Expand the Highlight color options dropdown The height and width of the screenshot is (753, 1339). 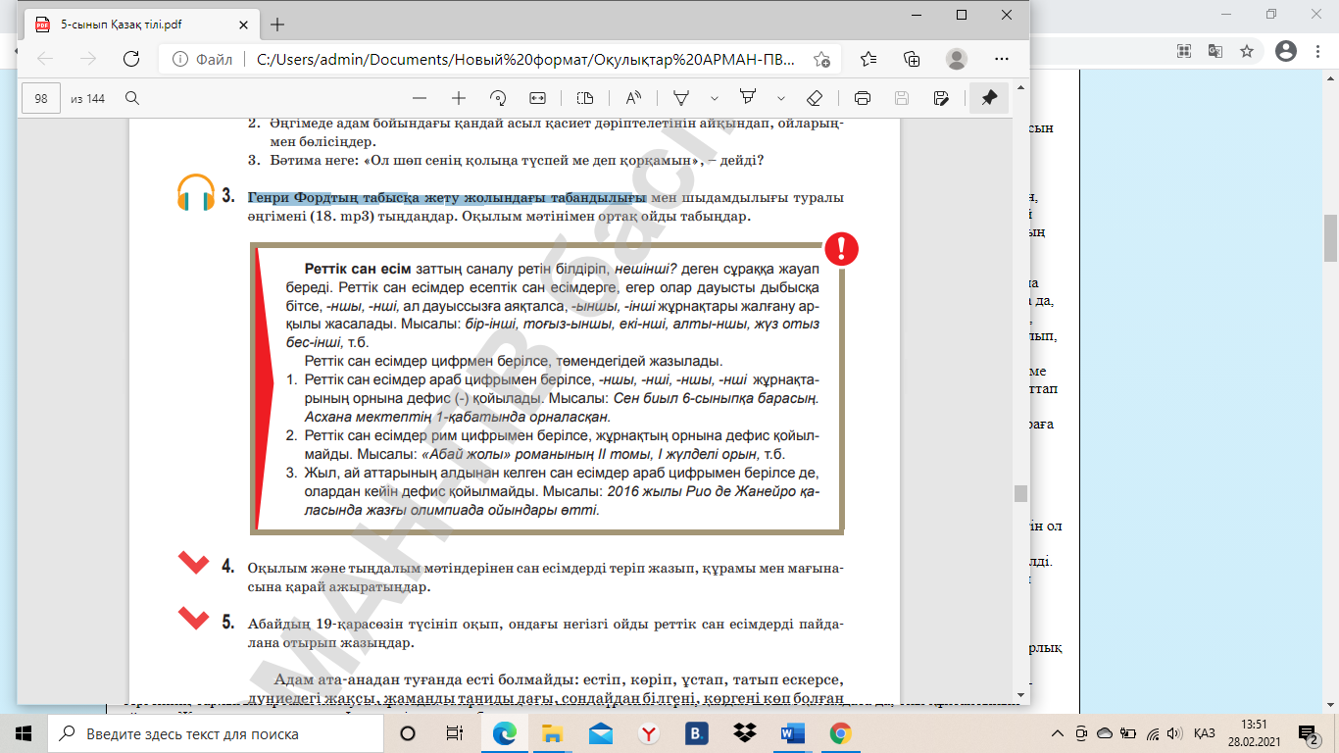781,98
